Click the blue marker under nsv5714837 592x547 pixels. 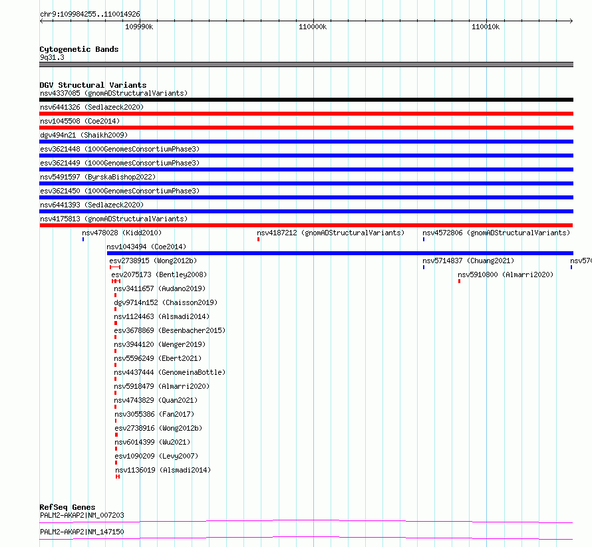coord(424,267)
